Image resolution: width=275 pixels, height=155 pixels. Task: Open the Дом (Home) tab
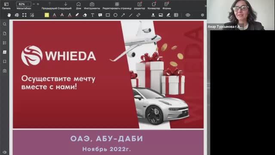pyautogui.click(x=79, y=6)
